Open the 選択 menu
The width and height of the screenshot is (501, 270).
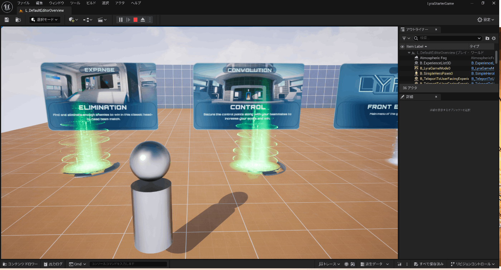point(106,3)
